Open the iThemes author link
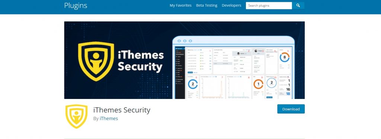The image size is (381, 139). point(109,119)
